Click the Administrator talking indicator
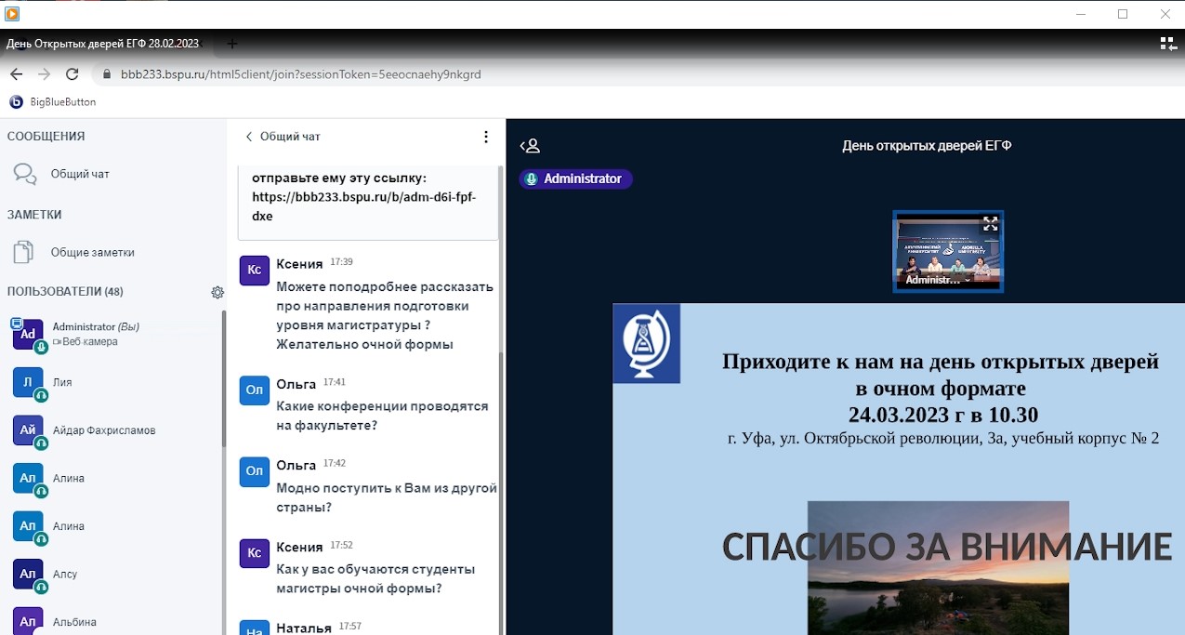Viewport: 1185px width, 635px height. pyautogui.click(x=575, y=179)
